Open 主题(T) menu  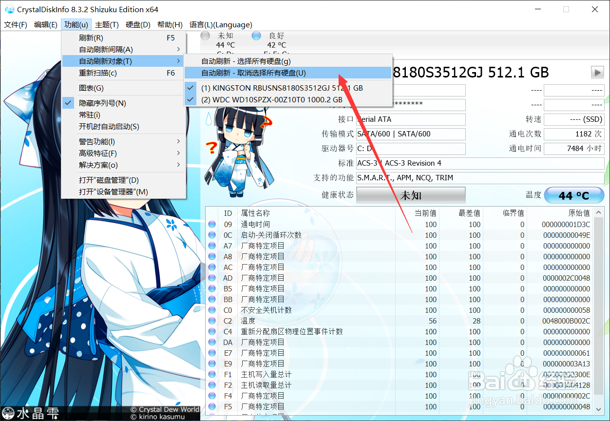pyautogui.click(x=107, y=25)
